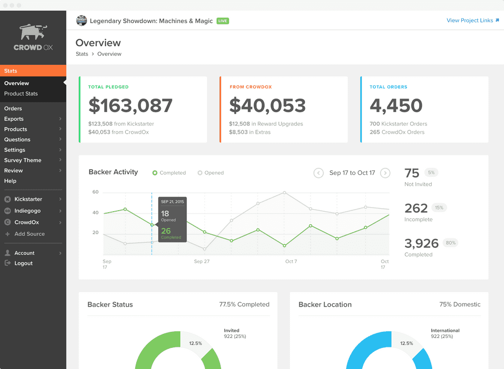
Task: Click the 'Sep 17 to Oct 17' date range
Action: tap(352, 173)
